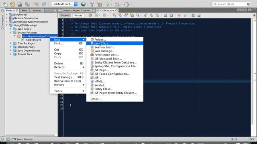
Task: Choose Other... at bottom of submenu
Action: click(x=115, y=99)
